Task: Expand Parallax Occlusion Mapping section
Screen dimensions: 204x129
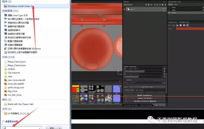Action: [145, 101]
